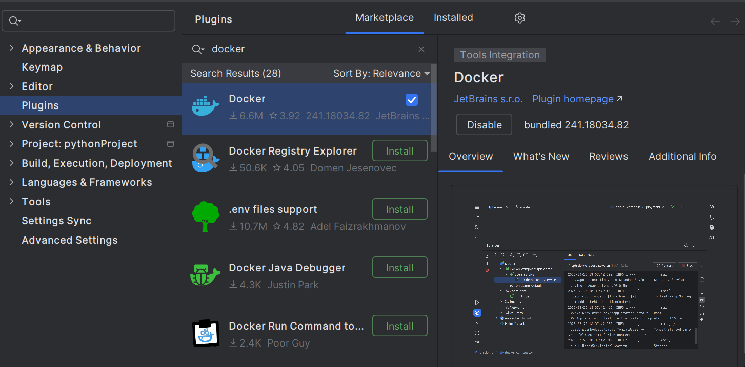This screenshot has width=745, height=367.
Task: Focus the settings search field
Action: (89, 21)
